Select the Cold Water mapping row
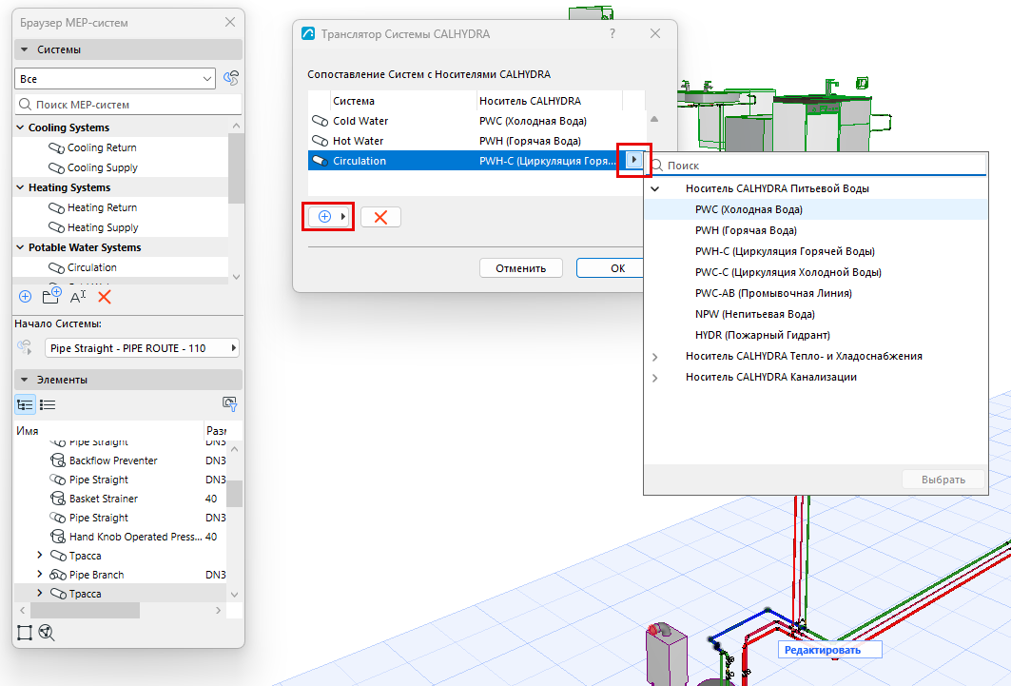This screenshot has height=686, width=1011. pos(476,121)
